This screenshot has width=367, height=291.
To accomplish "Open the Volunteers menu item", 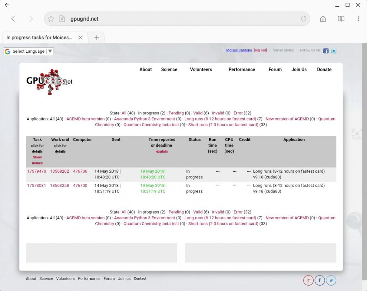I will click(x=201, y=70).
